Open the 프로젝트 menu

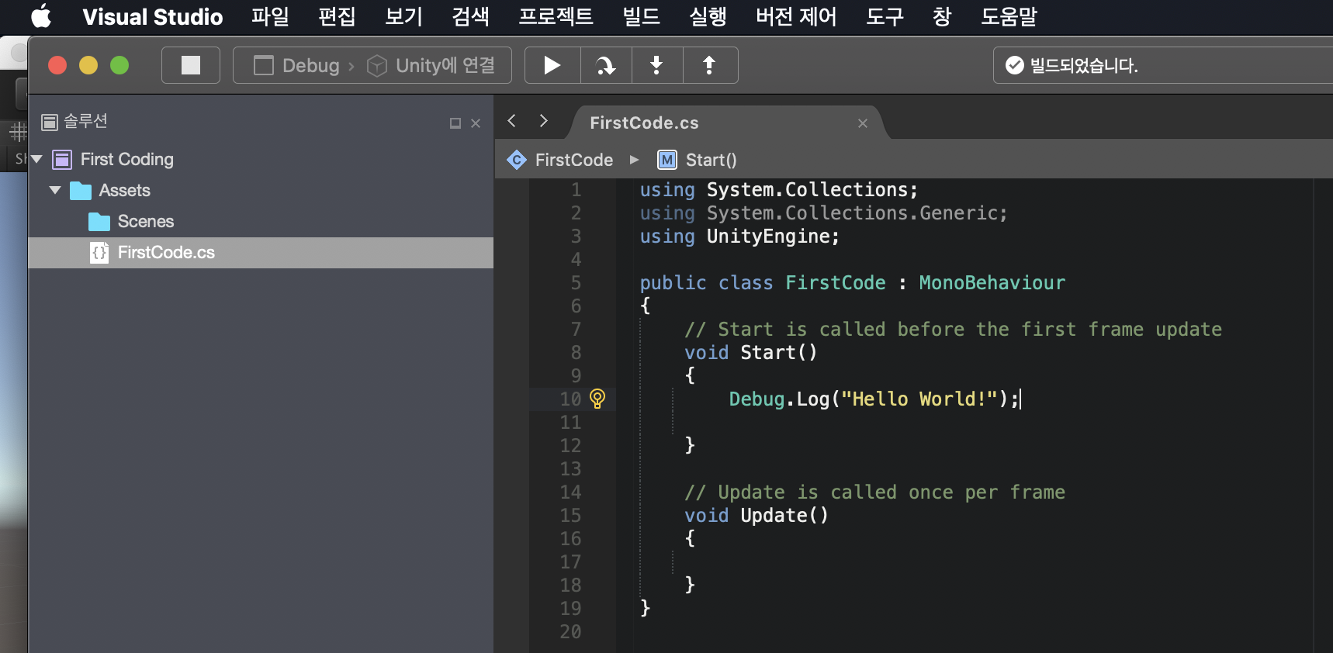pyautogui.click(x=556, y=17)
